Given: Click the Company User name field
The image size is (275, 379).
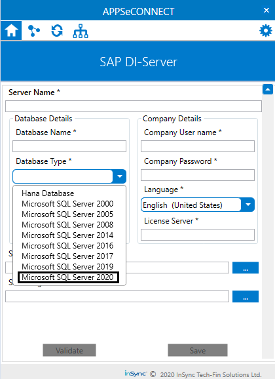Looking at the screenshot, I should coord(198,146).
